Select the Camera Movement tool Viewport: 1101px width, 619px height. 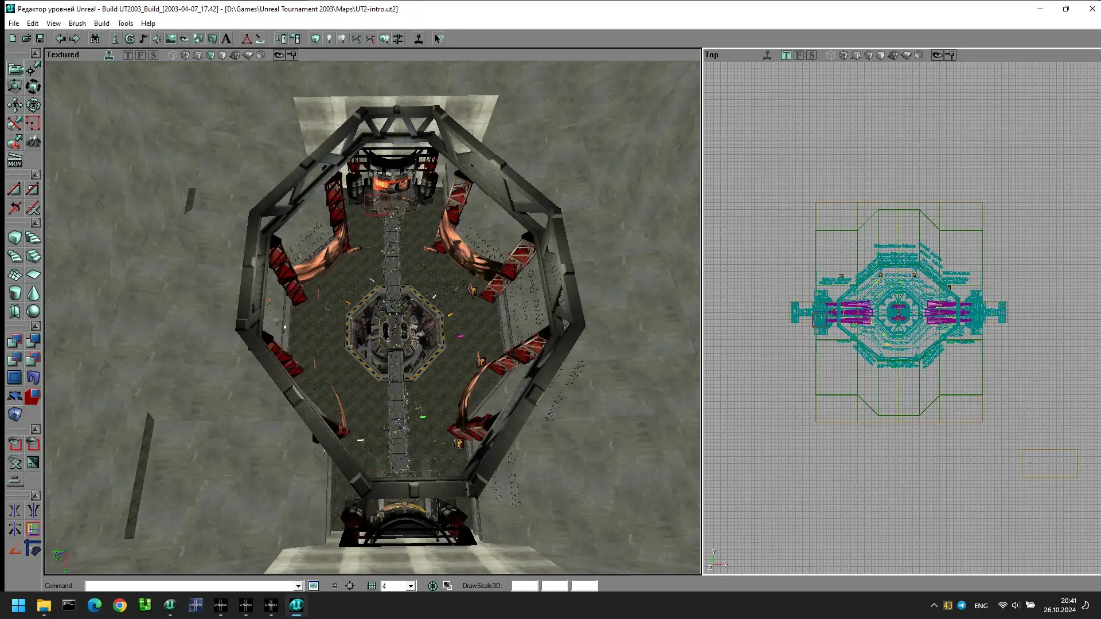[15, 69]
